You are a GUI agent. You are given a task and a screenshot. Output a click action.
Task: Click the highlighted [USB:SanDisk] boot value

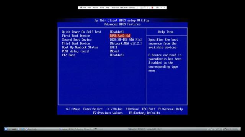pyautogui.click(x=120, y=36)
